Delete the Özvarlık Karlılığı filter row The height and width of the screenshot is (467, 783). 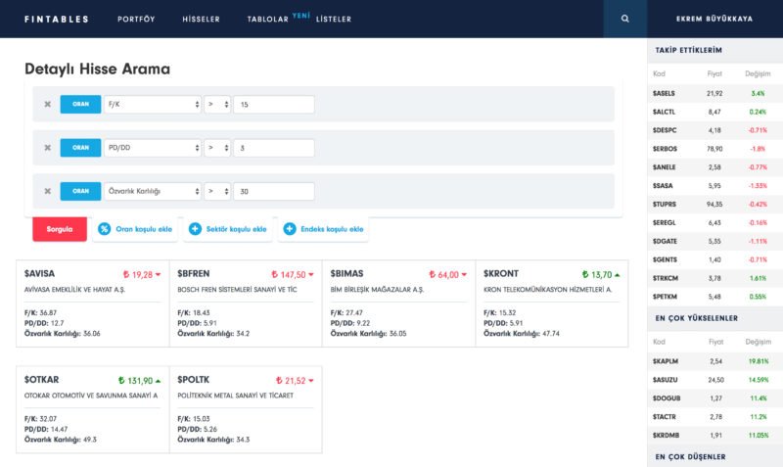coord(47,191)
